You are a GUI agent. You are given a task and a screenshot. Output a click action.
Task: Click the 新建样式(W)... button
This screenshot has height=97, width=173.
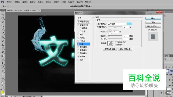click(x=153, y=26)
